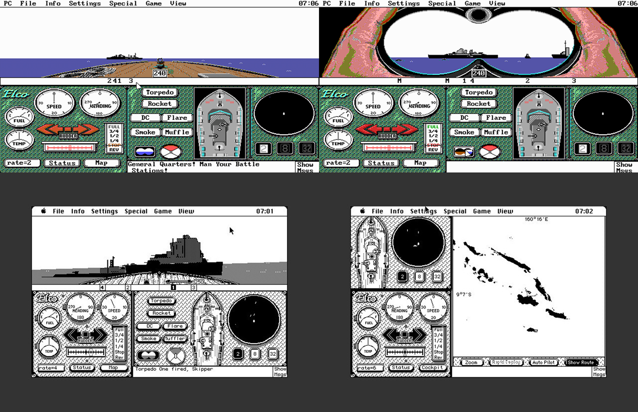Launch Flare in color deck-view window

[177, 118]
